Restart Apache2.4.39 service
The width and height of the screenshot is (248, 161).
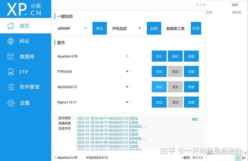175,56
